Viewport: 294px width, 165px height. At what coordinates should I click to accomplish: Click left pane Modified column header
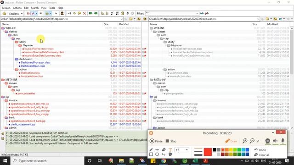[124, 24]
